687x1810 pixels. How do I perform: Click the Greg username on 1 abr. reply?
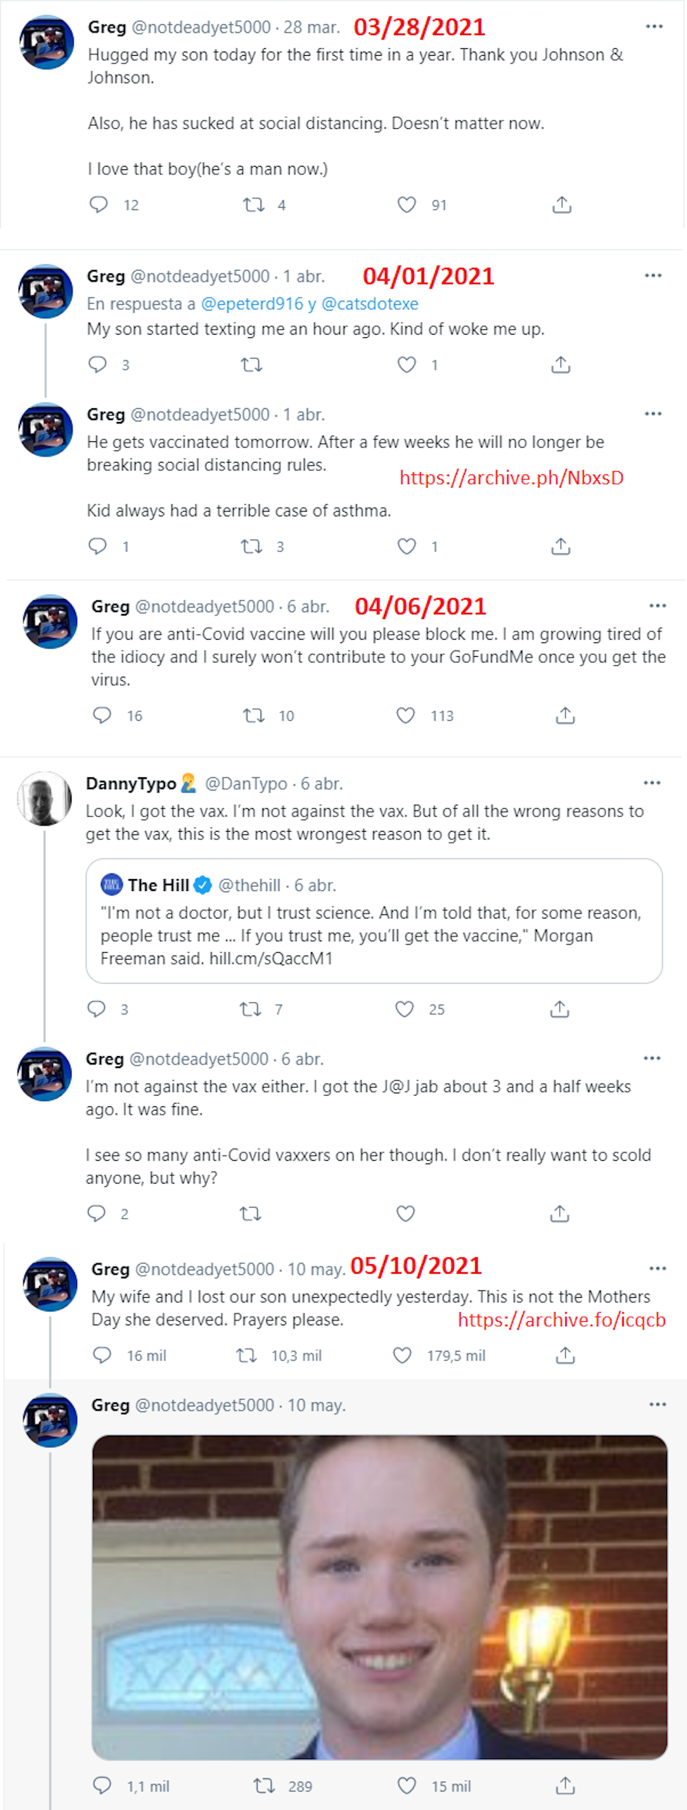click(105, 276)
